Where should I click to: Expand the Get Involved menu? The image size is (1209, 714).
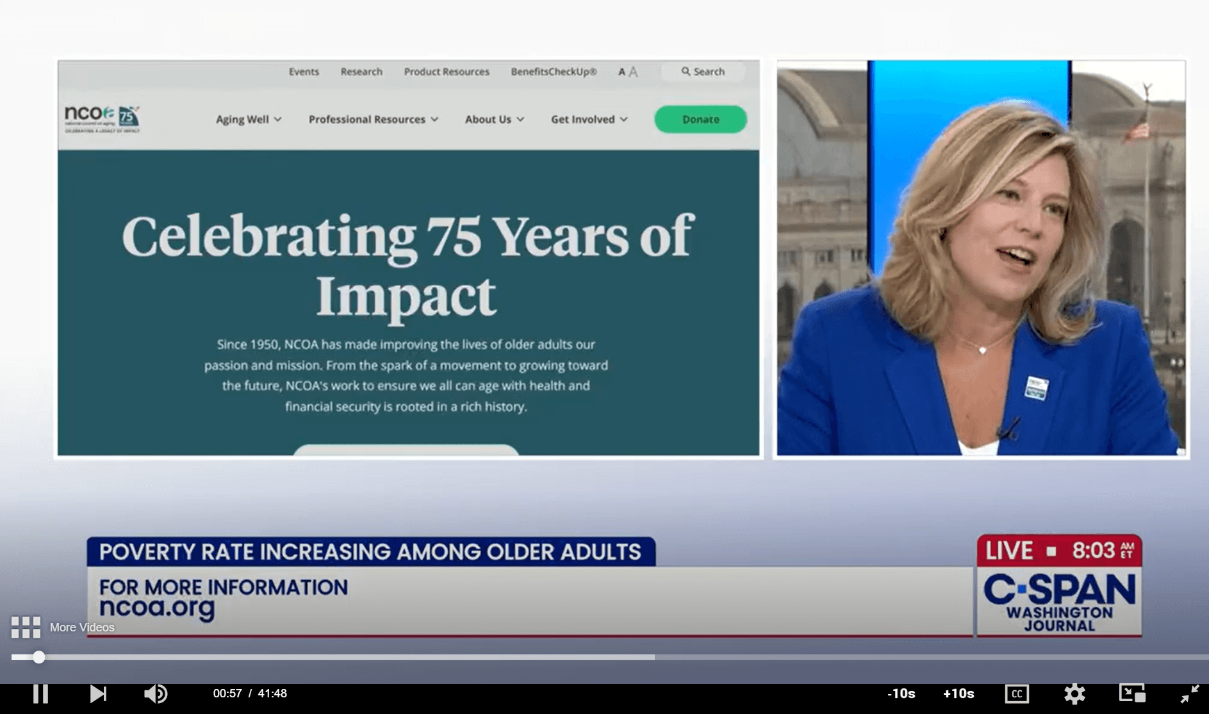(x=589, y=120)
